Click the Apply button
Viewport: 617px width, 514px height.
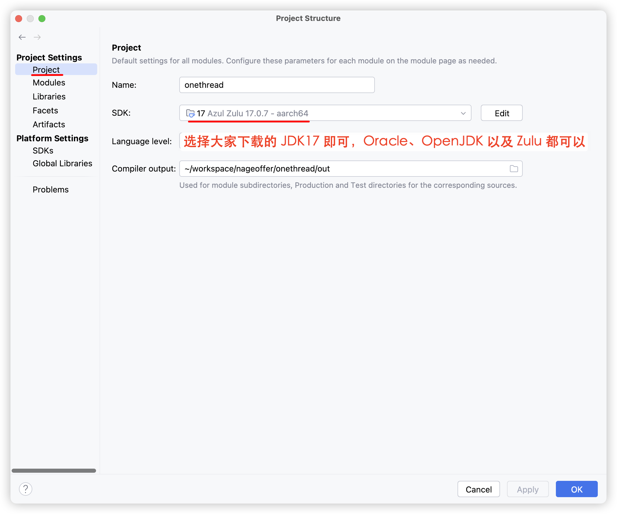tap(528, 489)
